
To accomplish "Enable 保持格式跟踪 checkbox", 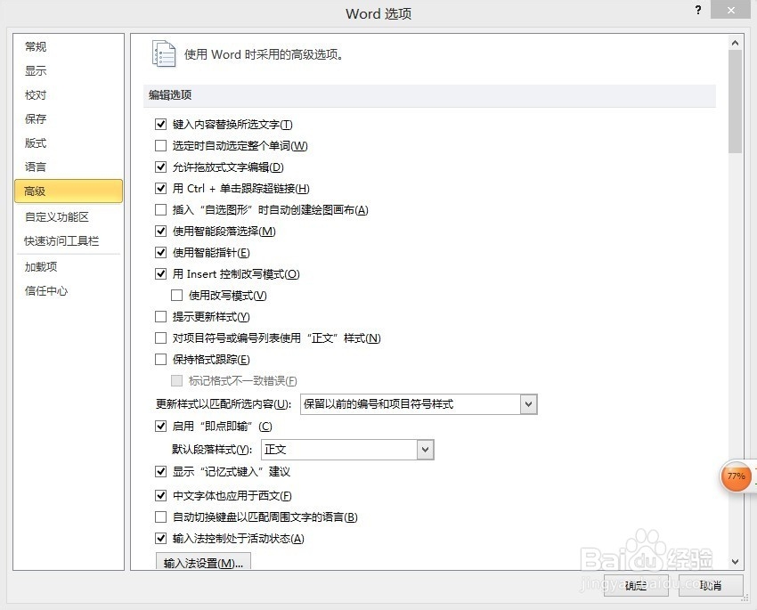I will [x=161, y=360].
